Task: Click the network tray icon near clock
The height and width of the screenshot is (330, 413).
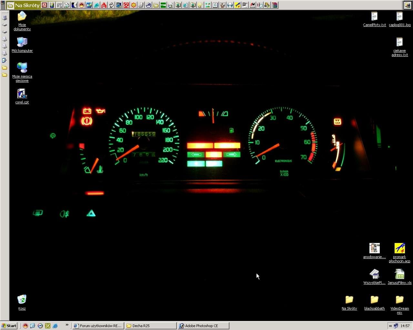Action: tap(396, 326)
